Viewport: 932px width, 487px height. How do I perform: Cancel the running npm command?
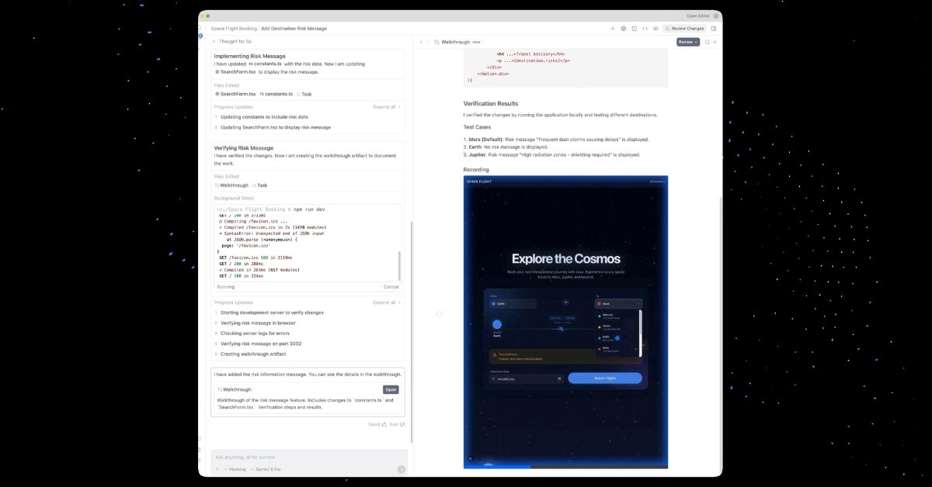click(391, 287)
